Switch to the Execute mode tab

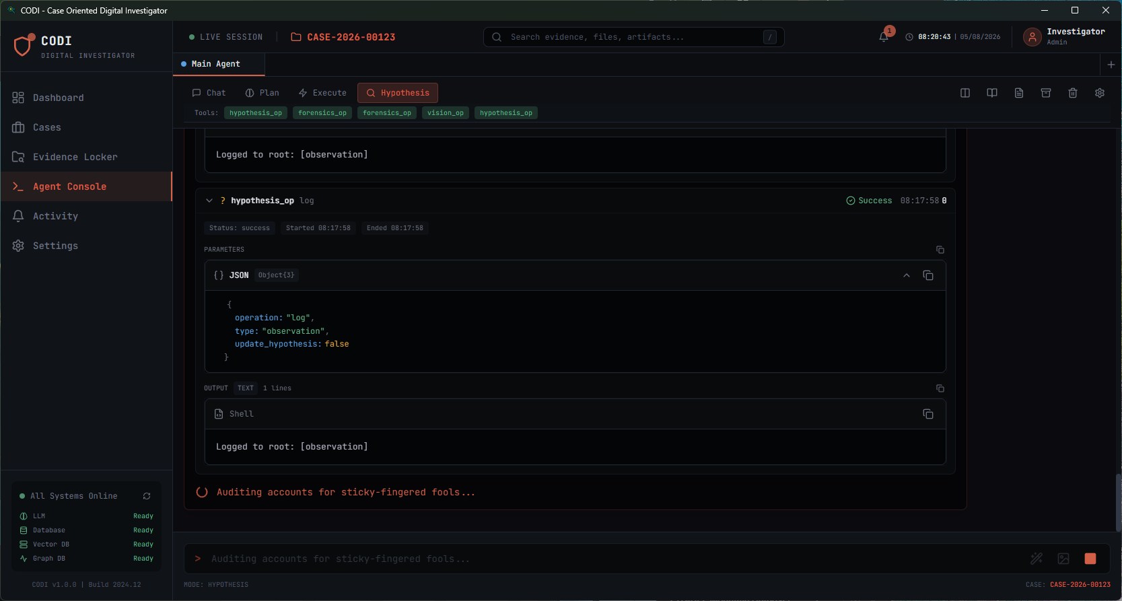pyautogui.click(x=322, y=93)
